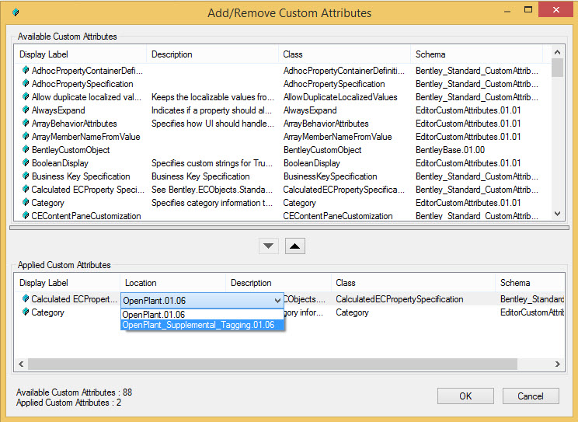Click scroll-down arrow of Available attributes list
This screenshot has width=578, height=422.
click(557, 214)
